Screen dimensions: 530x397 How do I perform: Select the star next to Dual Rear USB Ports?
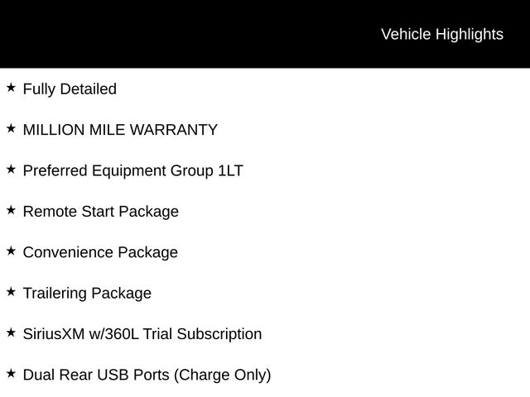point(11,373)
